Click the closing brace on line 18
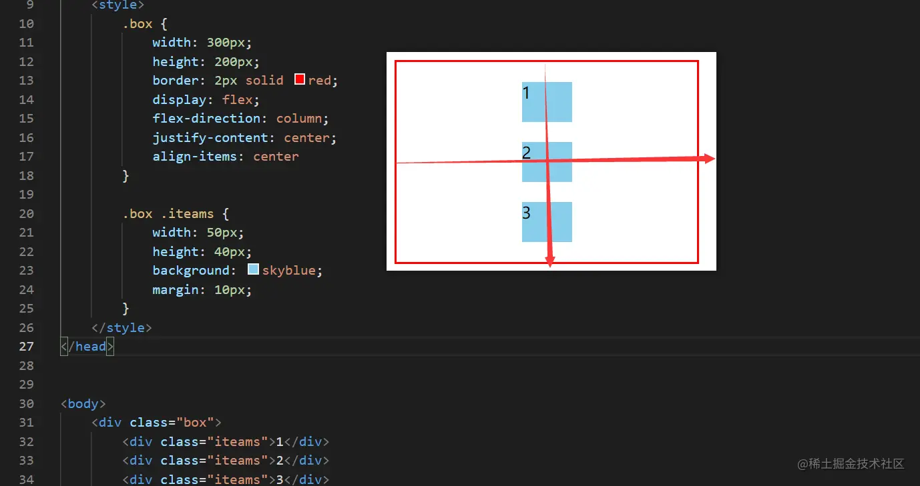 click(126, 175)
